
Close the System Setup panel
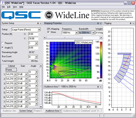point(41,24)
